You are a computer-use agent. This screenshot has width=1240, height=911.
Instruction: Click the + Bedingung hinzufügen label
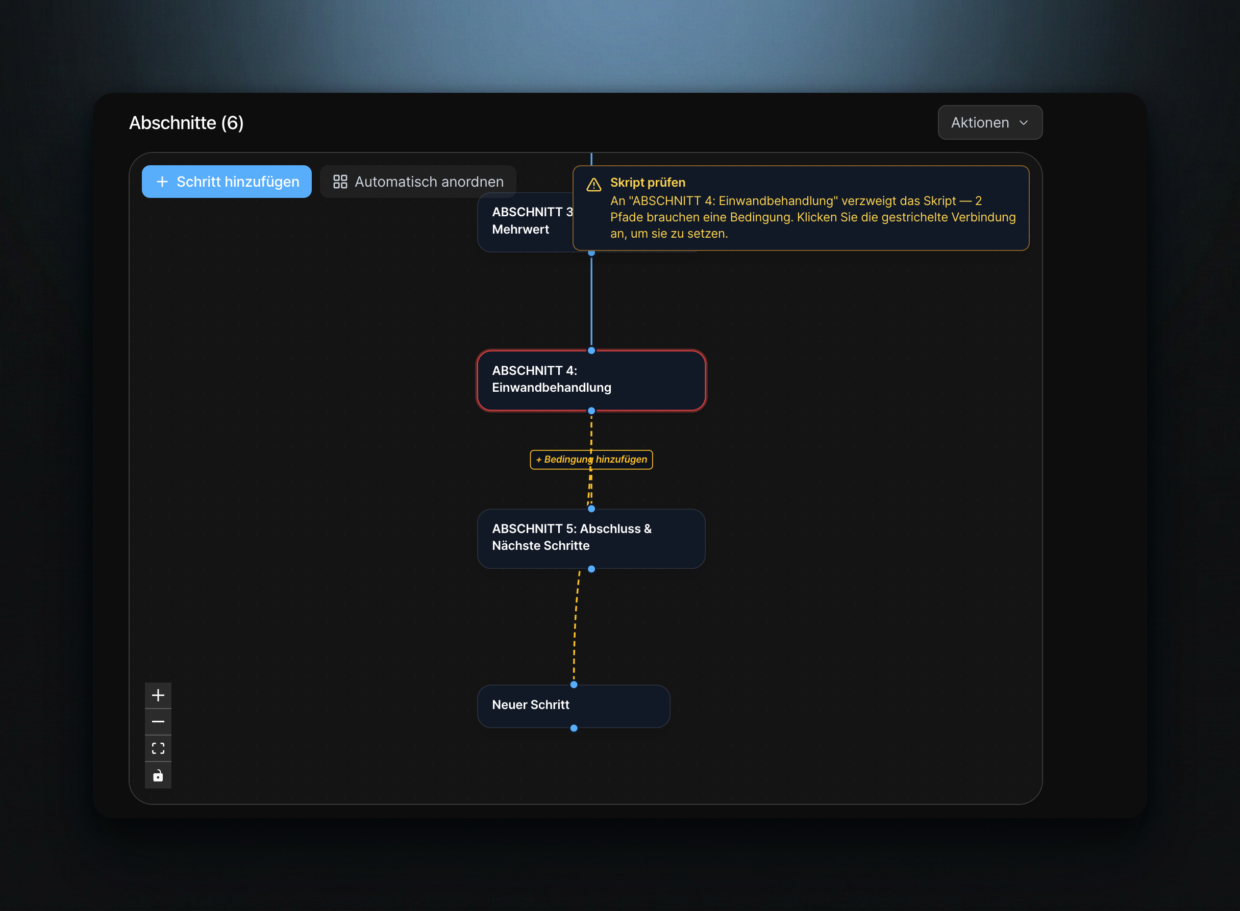pyautogui.click(x=591, y=460)
